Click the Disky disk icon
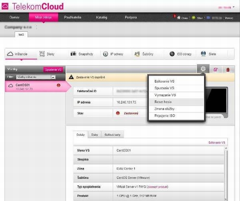Image resolution: width=240 pixels, height=201 pixels. tap(42, 54)
